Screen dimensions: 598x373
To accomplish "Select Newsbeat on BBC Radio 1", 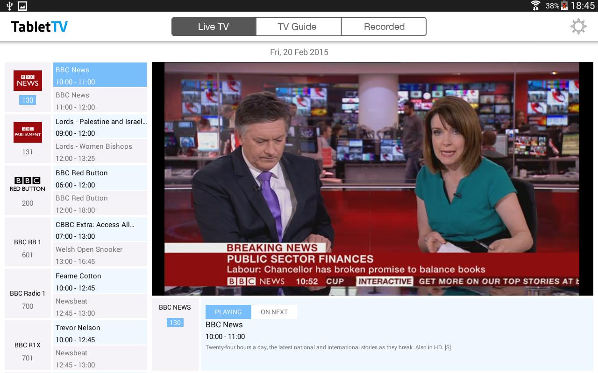I will pos(100,306).
